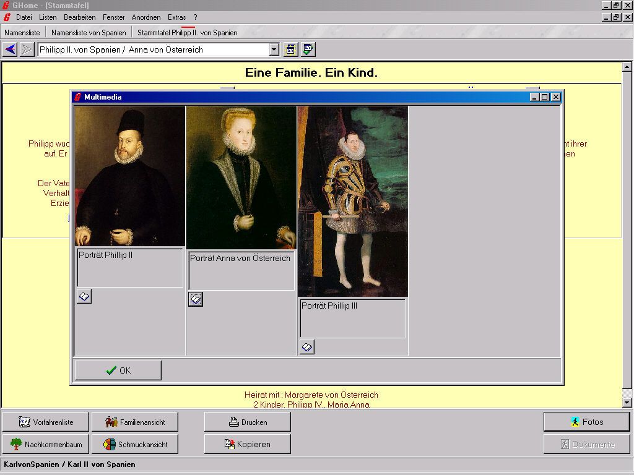This screenshot has height=475, width=634.
Task: Click the person card icon with yellow background
Action: click(x=290, y=49)
